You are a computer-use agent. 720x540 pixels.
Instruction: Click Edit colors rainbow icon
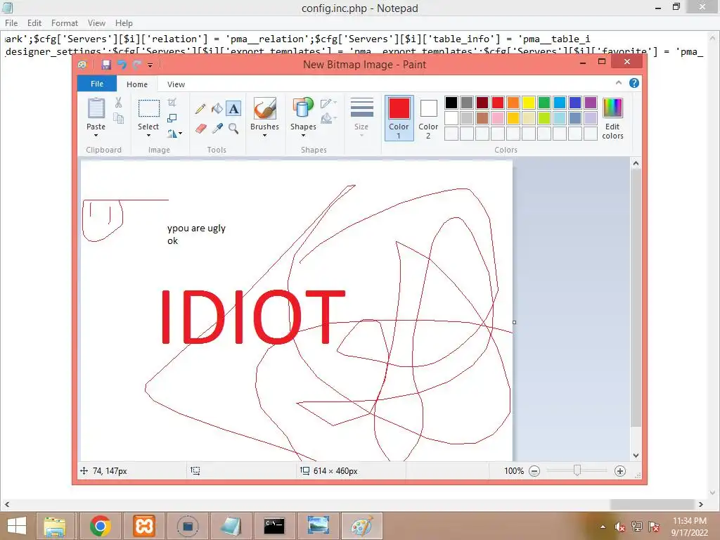(612, 108)
